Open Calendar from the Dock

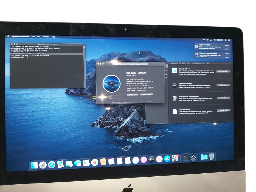pyautogui.click(x=111, y=162)
